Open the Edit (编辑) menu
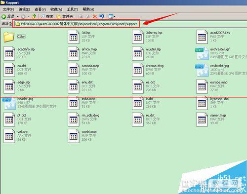This screenshot has width=247, height=194. click(24, 9)
